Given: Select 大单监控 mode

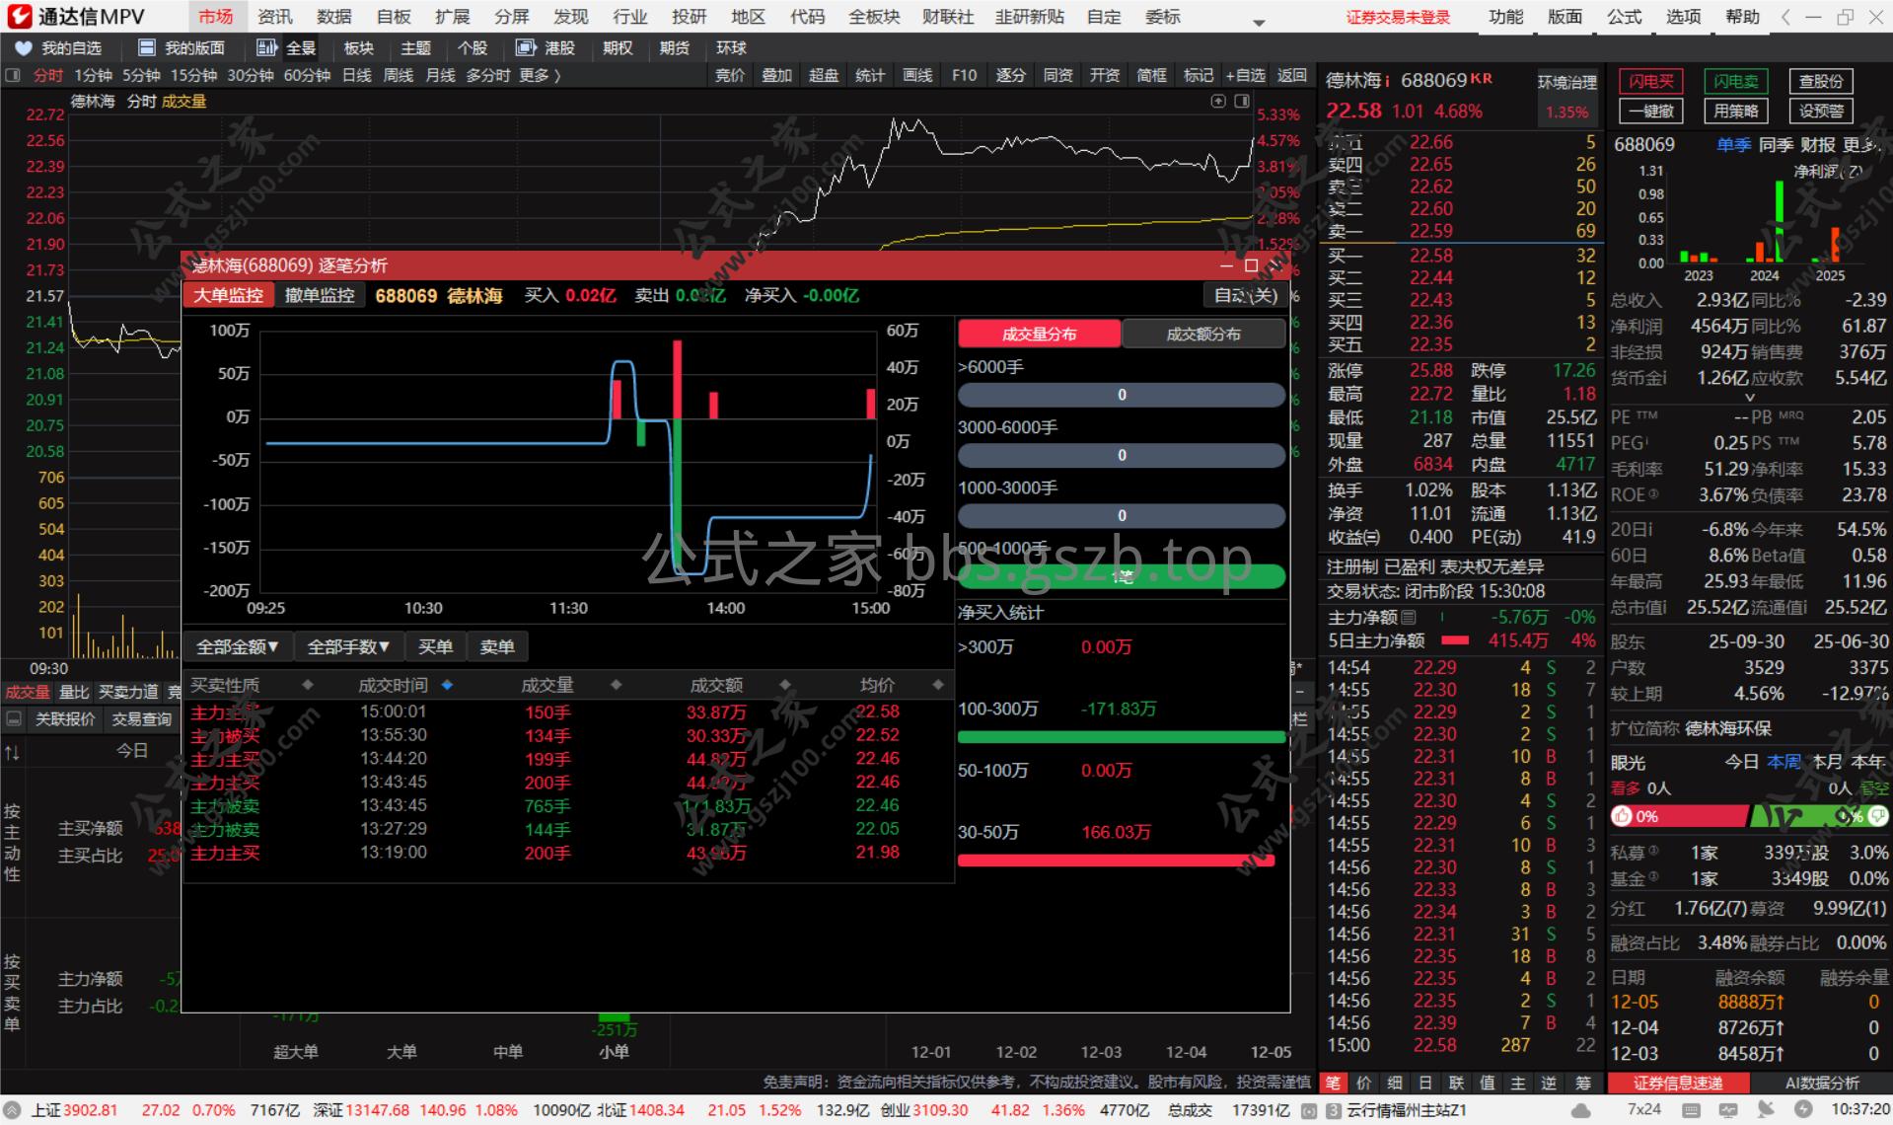Looking at the screenshot, I should [229, 295].
